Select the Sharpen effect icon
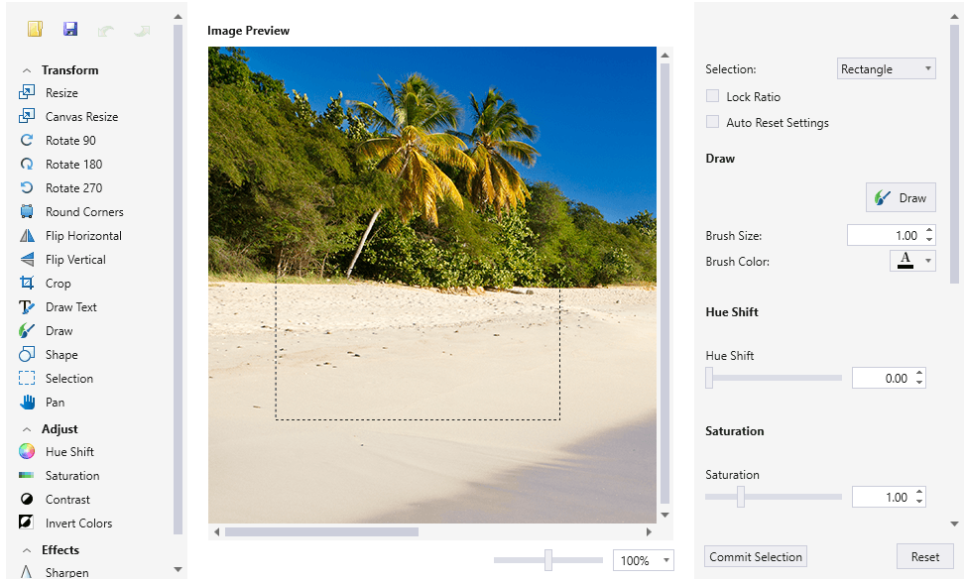 (27, 572)
